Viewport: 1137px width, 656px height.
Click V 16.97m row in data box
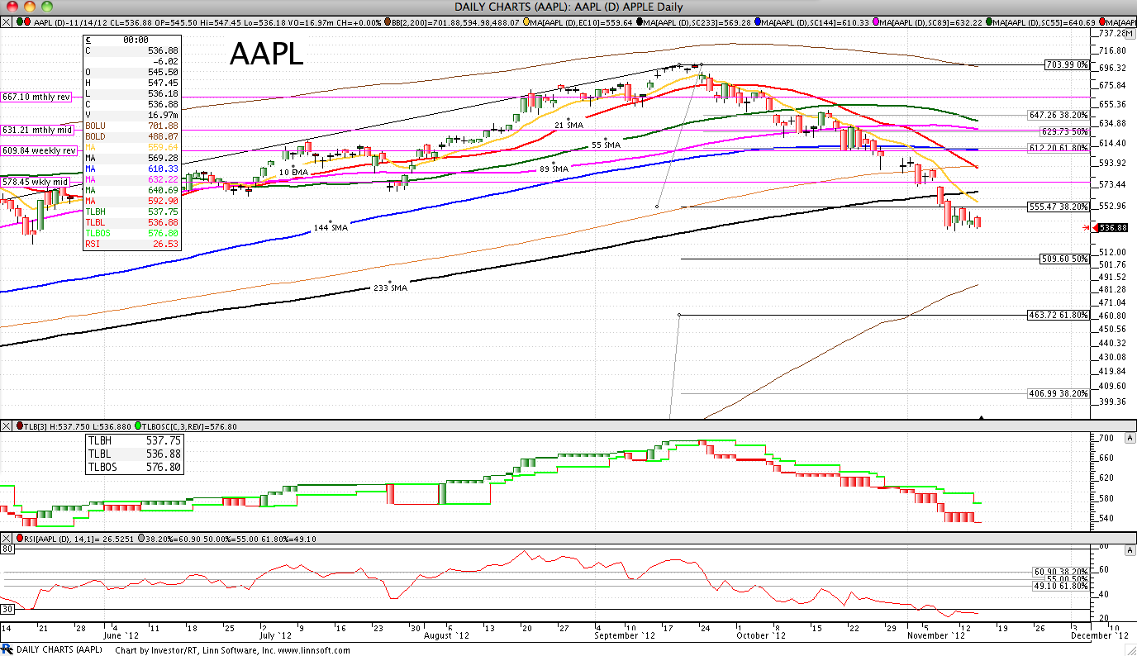pyautogui.click(x=131, y=115)
